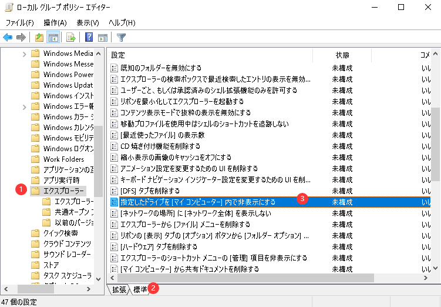Image resolution: width=441 pixels, height=307 pixels.
Task: Select 縮小表示の画像のキャッシュをオフにする setting
Action: (176, 157)
